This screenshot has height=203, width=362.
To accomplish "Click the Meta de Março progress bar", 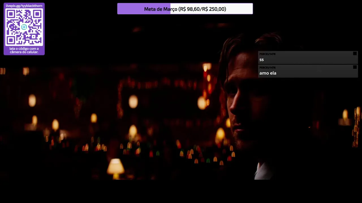I will click(185, 9).
